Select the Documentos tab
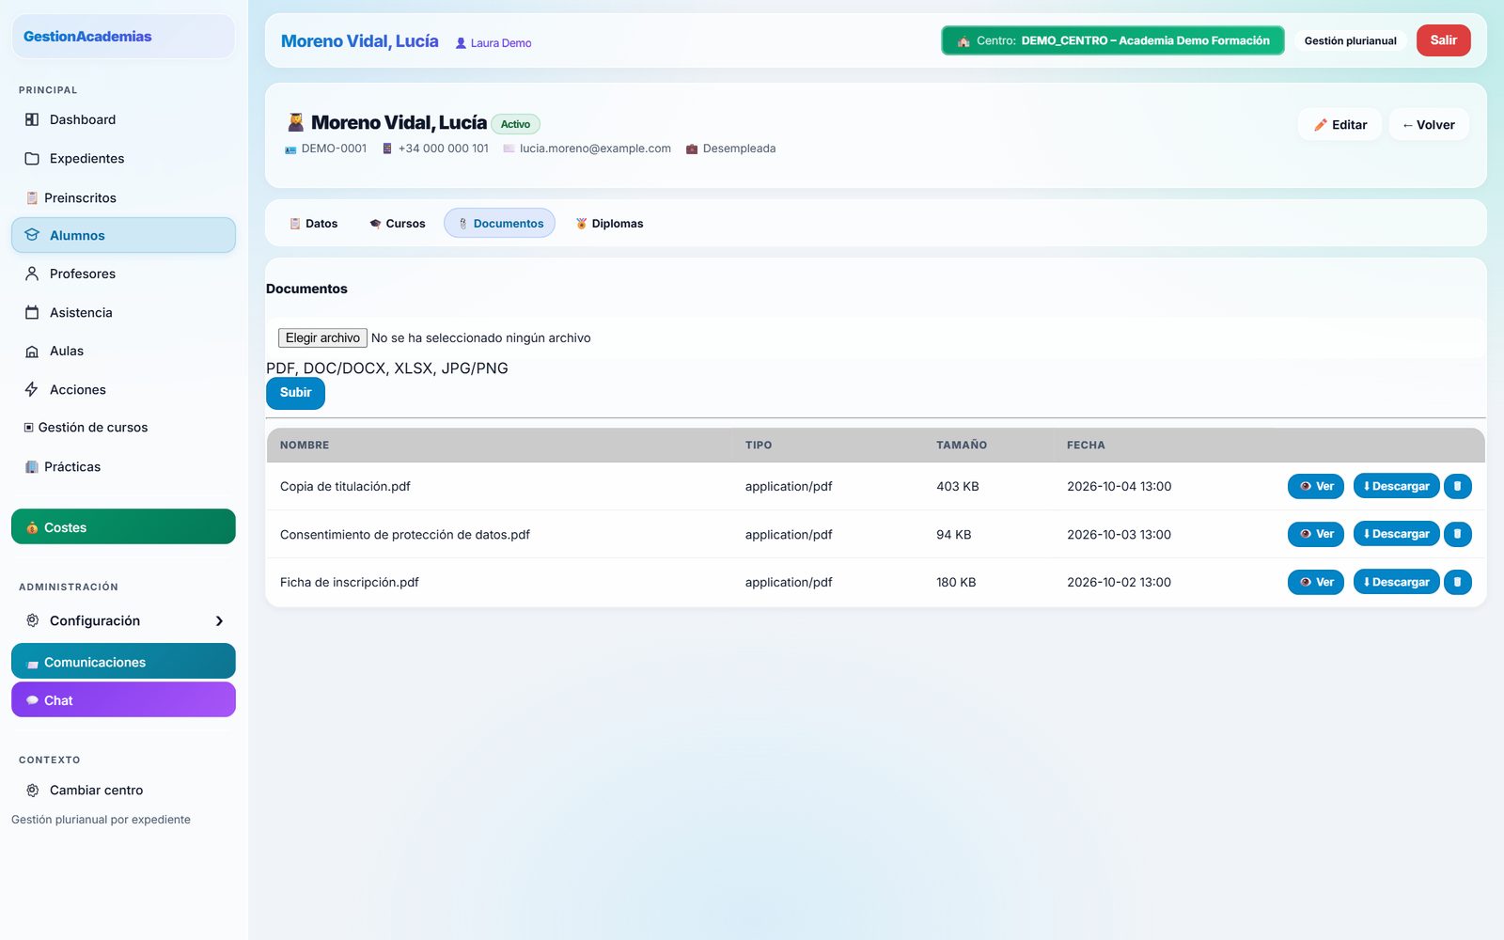1504x940 pixels. point(500,223)
